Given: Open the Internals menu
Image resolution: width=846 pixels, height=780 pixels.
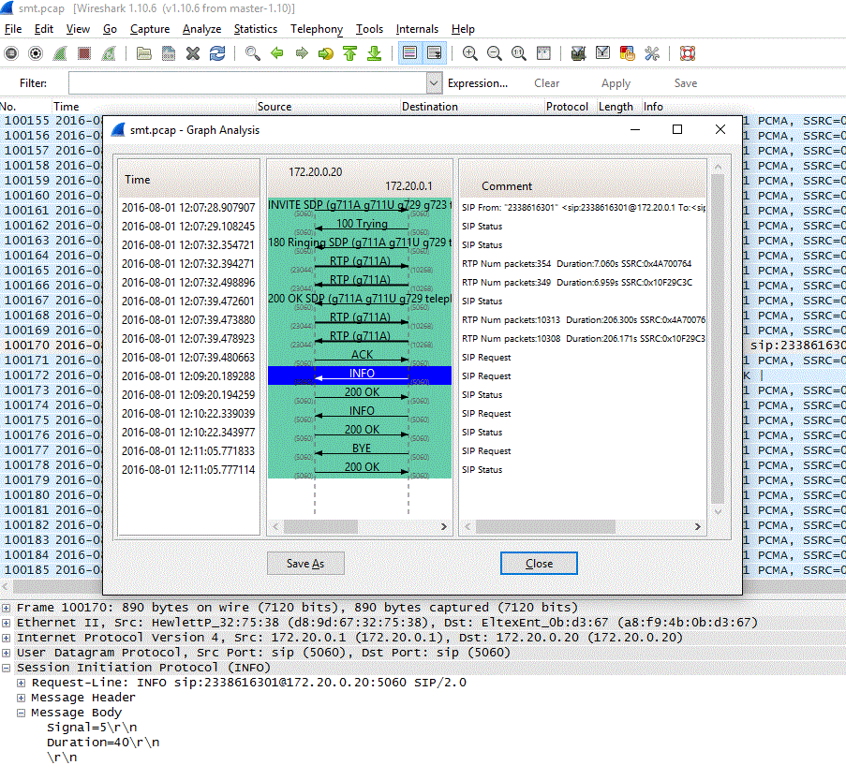Looking at the screenshot, I should click(417, 29).
